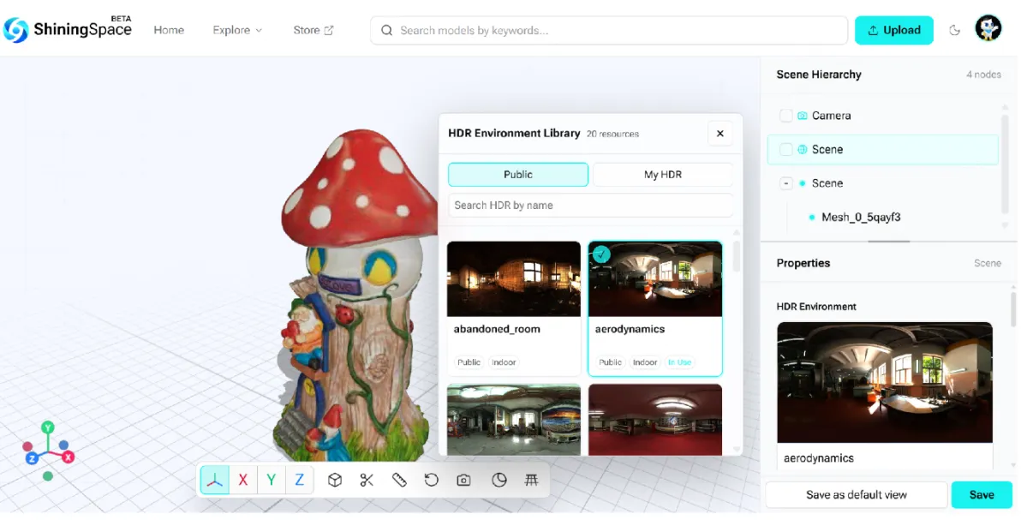Click the HDR library scrollbar
1021x520 pixels.
pyautogui.click(x=737, y=256)
